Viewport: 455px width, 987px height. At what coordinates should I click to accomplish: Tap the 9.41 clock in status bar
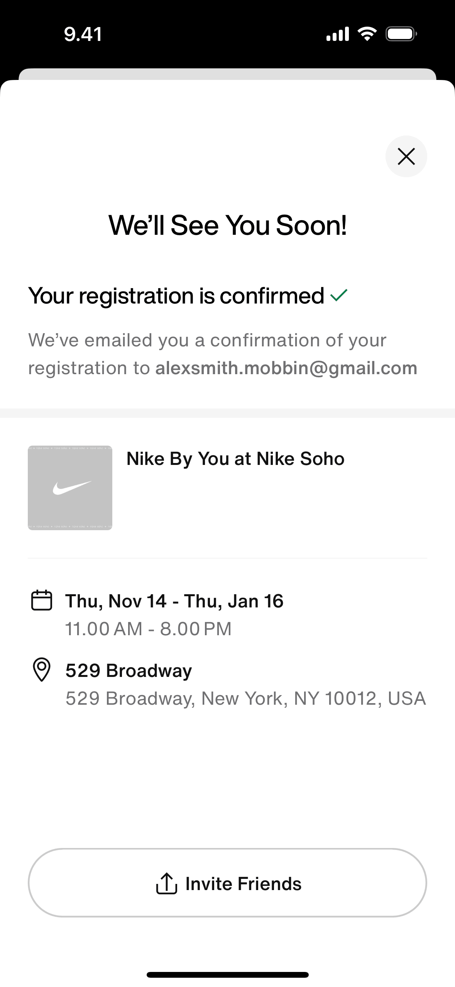[83, 34]
